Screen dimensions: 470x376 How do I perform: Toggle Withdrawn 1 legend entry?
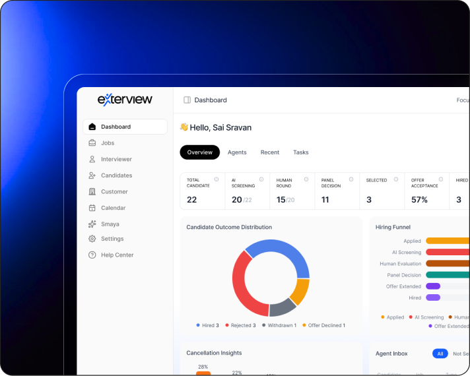tap(279, 325)
